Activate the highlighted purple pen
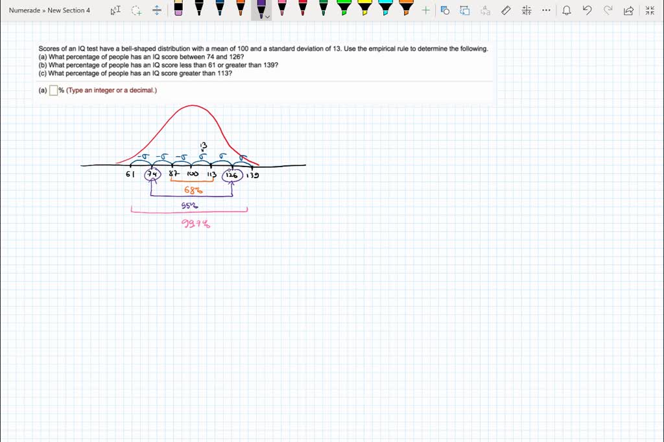Viewport: 664px width, 442px height. click(261, 8)
